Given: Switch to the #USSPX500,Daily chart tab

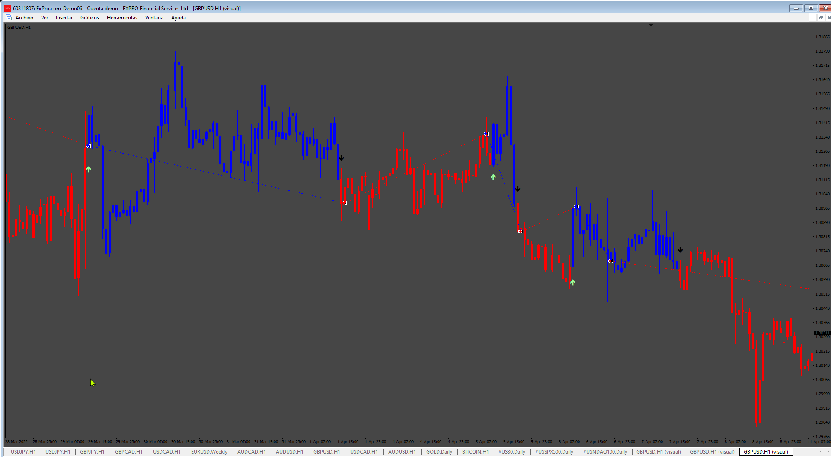Looking at the screenshot, I should [554, 452].
